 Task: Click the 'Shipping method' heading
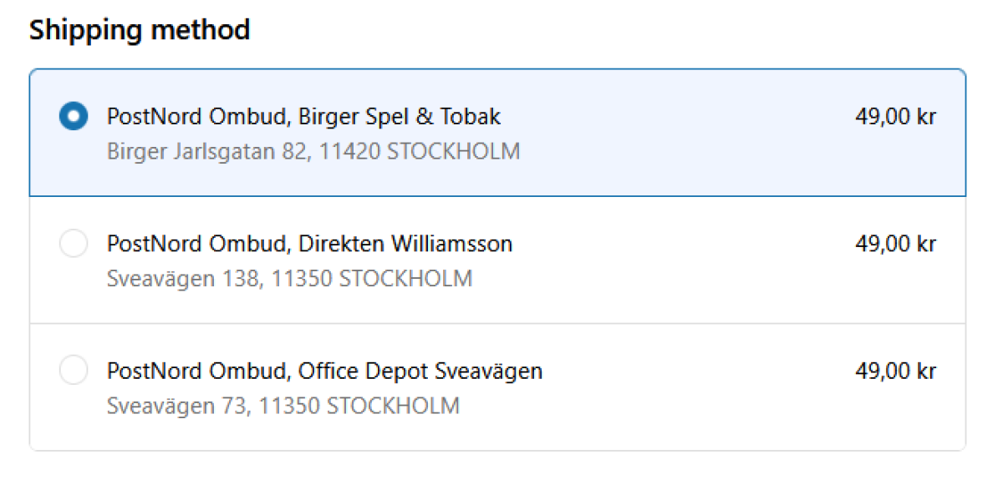pos(140,31)
